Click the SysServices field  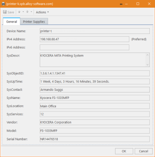(x=94, y=114)
